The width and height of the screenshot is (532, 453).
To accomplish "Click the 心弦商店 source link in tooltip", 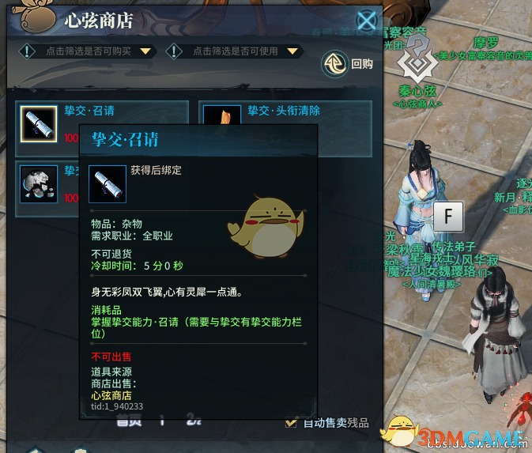I will click(111, 395).
